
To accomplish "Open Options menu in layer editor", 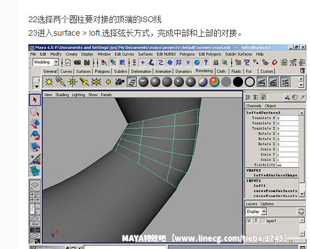I will point(267,204).
